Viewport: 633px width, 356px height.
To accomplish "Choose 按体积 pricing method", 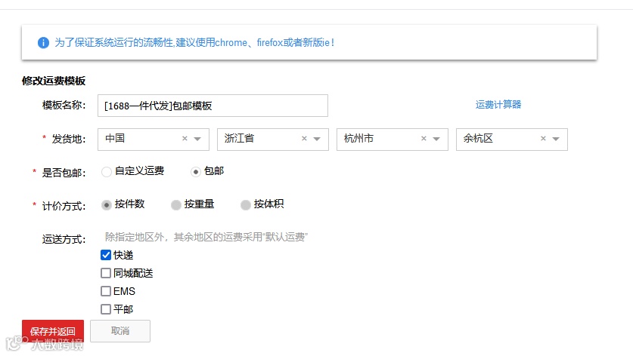I will click(x=246, y=205).
